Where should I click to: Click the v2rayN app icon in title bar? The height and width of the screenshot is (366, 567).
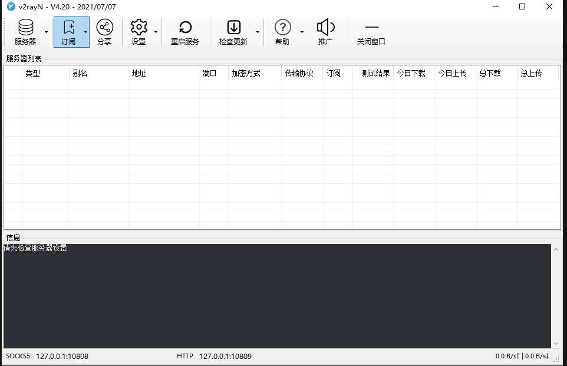coord(11,6)
